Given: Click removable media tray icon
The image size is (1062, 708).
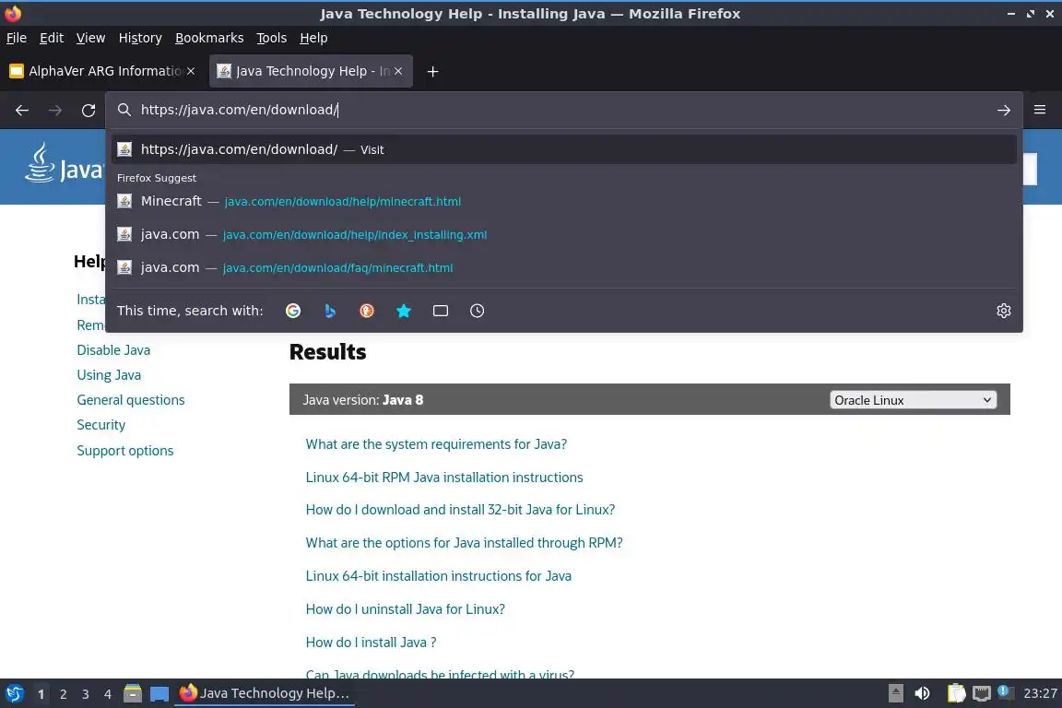Looking at the screenshot, I should (x=896, y=694).
